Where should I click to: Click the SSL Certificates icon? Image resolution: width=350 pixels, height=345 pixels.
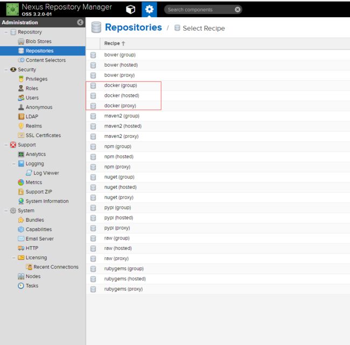21,135
